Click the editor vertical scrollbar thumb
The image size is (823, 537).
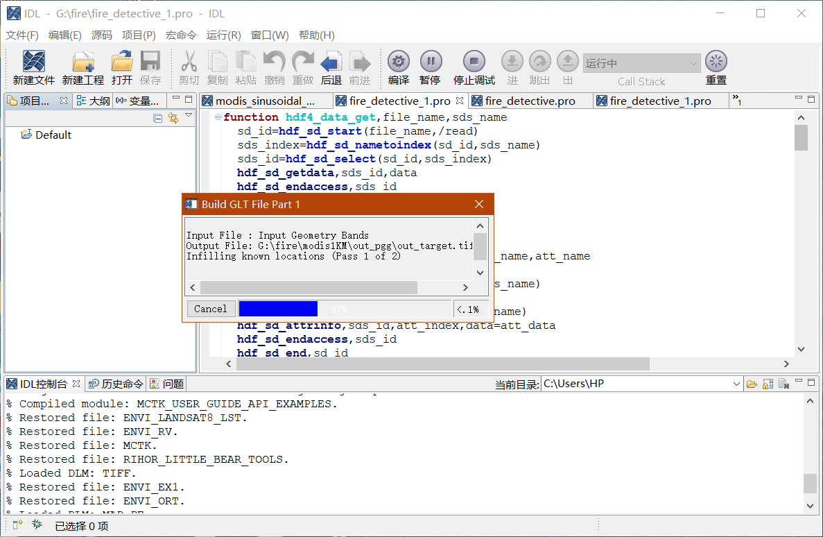[801, 138]
